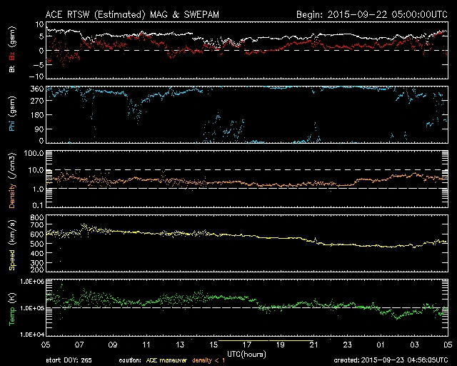
Task: Click the yellow Speed (km/s) axis label
Action: coord(11,247)
